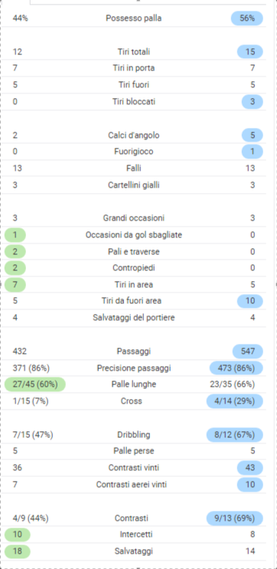Viewport: 277px width, 569px height.
Task: Click the Contrasti vinti value 43 badge
Action: point(249,468)
